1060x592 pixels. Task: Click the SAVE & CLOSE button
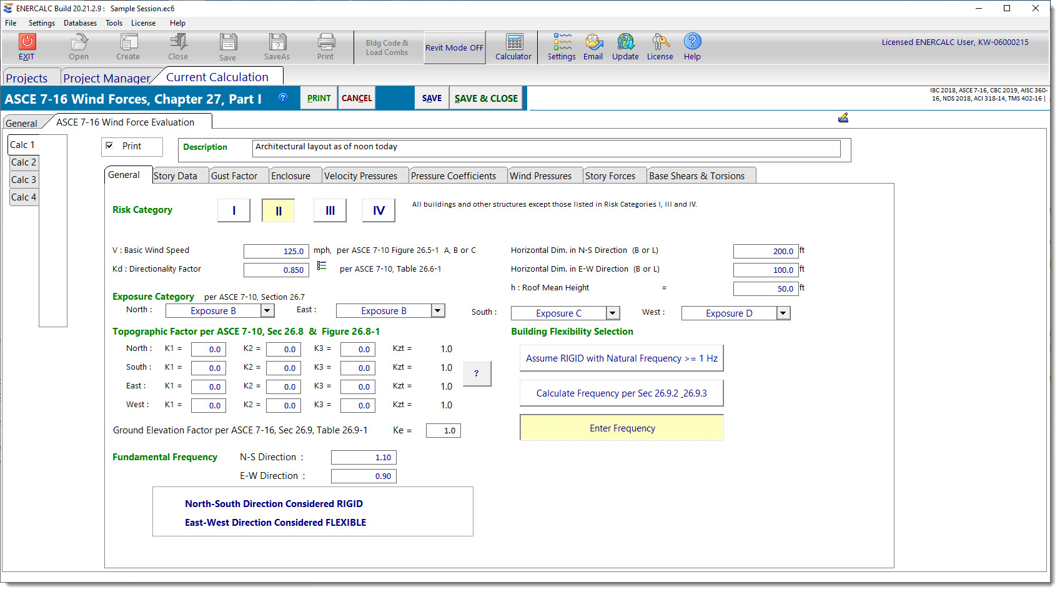tap(486, 99)
